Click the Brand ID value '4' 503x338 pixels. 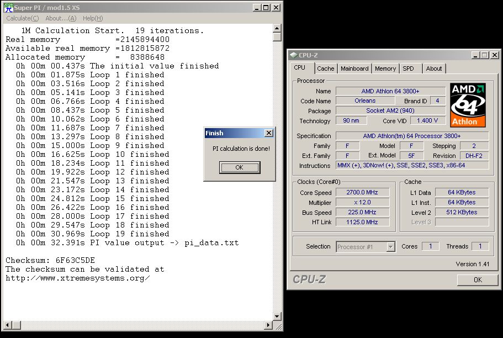[437, 101]
